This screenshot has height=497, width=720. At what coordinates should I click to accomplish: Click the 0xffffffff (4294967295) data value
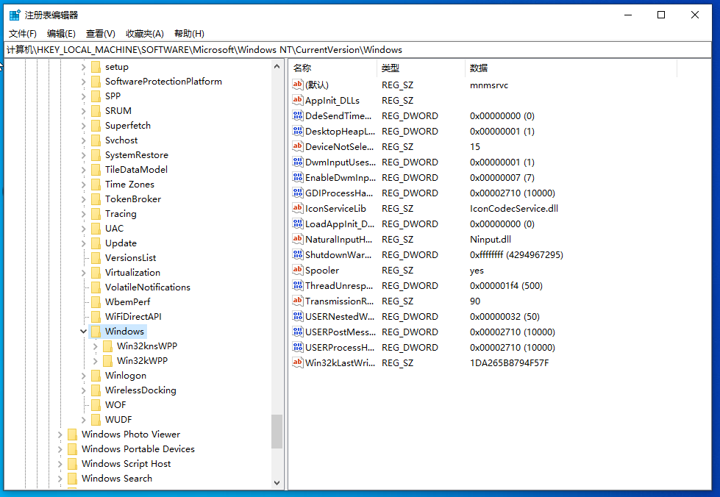[516, 254]
